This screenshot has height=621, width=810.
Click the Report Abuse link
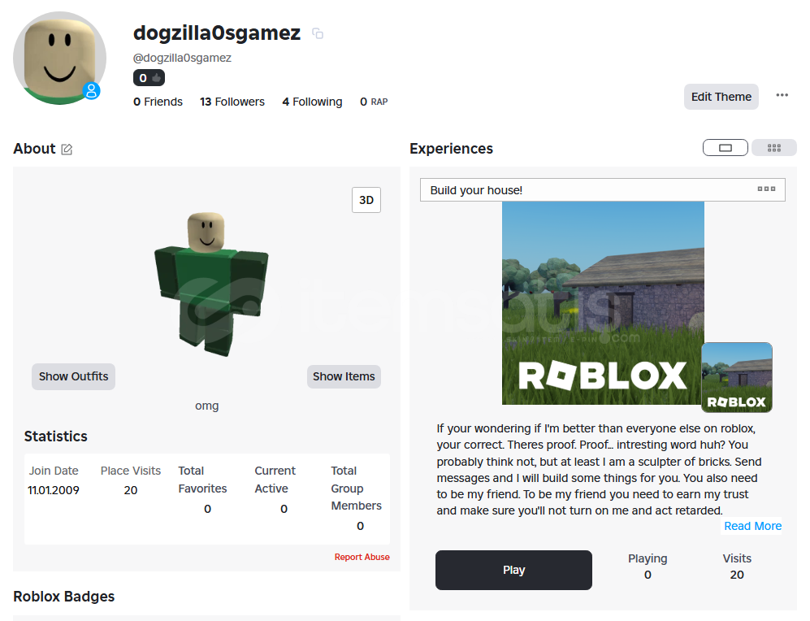click(x=362, y=557)
